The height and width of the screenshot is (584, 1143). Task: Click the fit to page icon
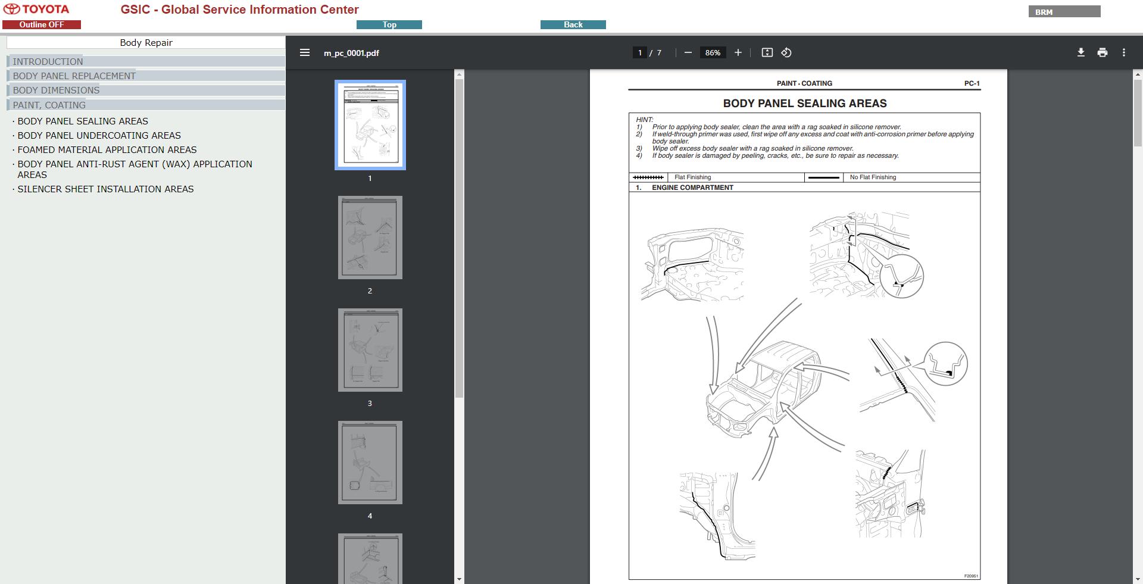point(767,52)
